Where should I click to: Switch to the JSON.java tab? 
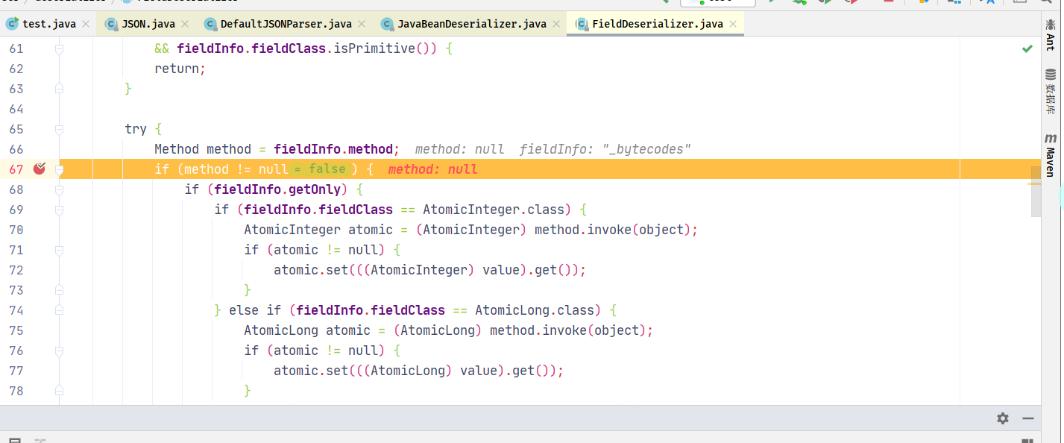tap(148, 24)
